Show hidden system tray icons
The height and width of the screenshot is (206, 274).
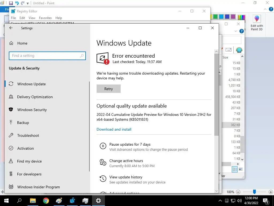click(x=220, y=201)
